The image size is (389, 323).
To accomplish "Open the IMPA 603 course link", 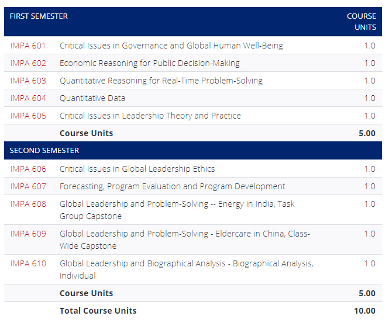I will click(x=28, y=81).
